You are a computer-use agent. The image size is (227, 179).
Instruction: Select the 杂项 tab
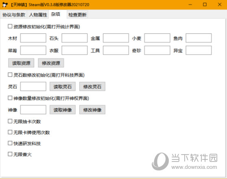(x=57, y=14)
